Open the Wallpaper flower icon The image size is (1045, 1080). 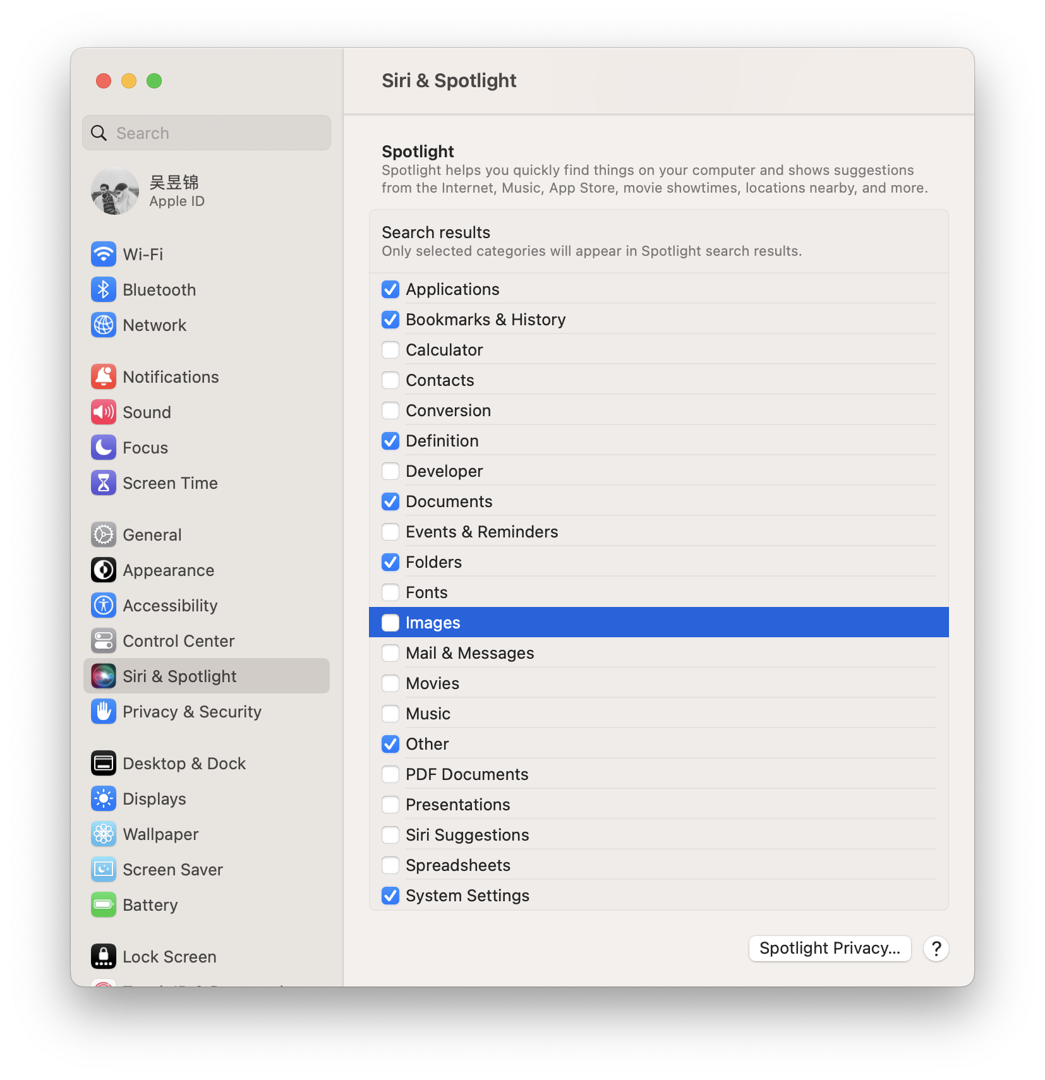click(x=104, y=834)
